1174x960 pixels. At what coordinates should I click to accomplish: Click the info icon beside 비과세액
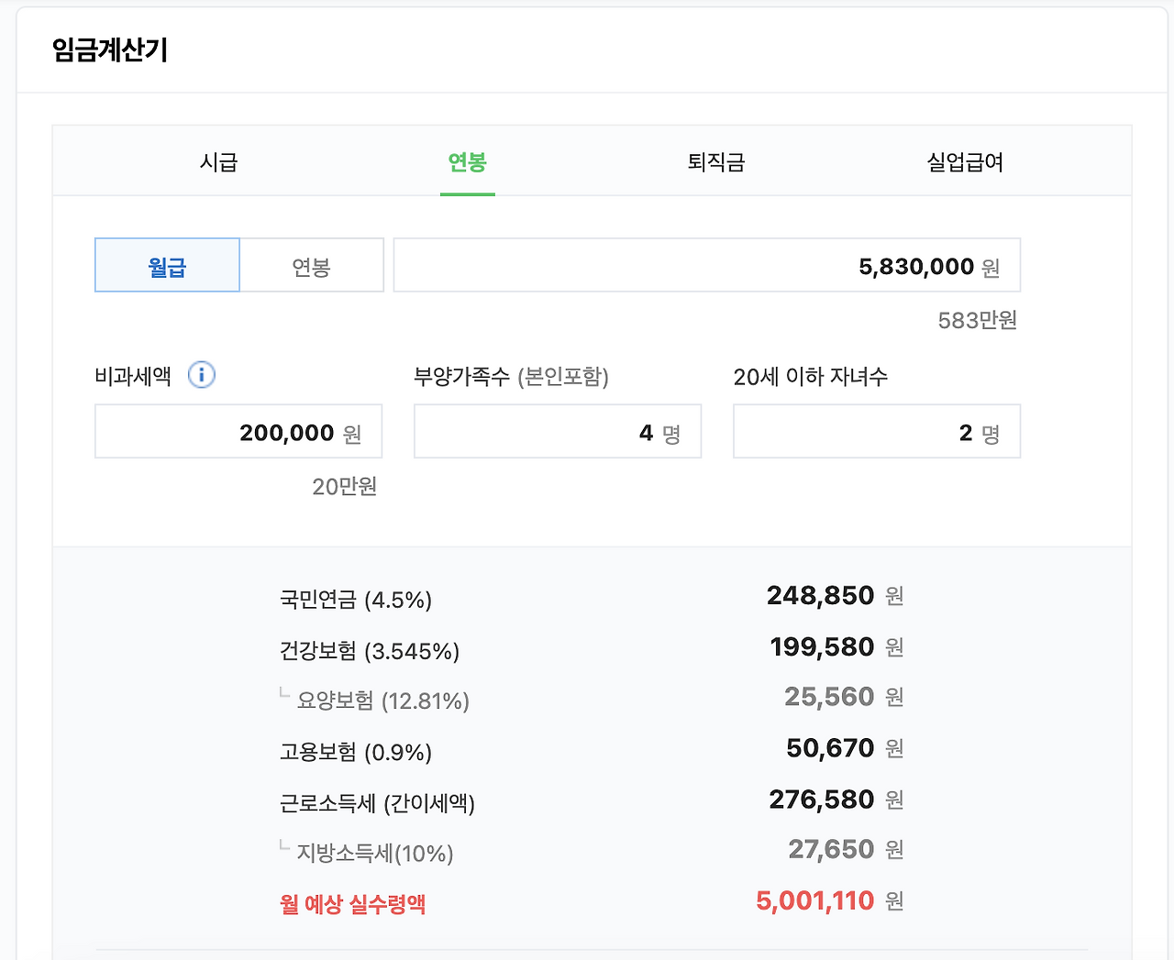coord(201,375)
